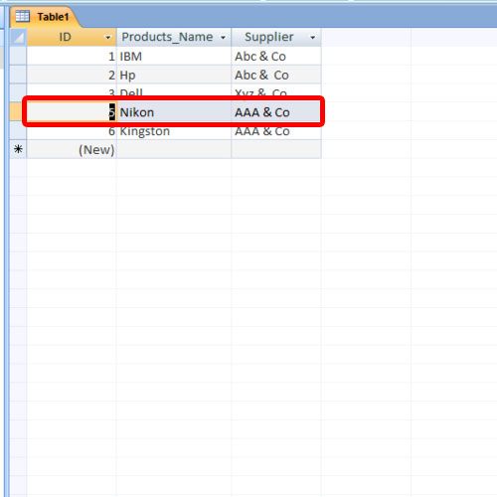Click the row selector of the Hp row
497x497 pixels.
click(x=18, y=75)
